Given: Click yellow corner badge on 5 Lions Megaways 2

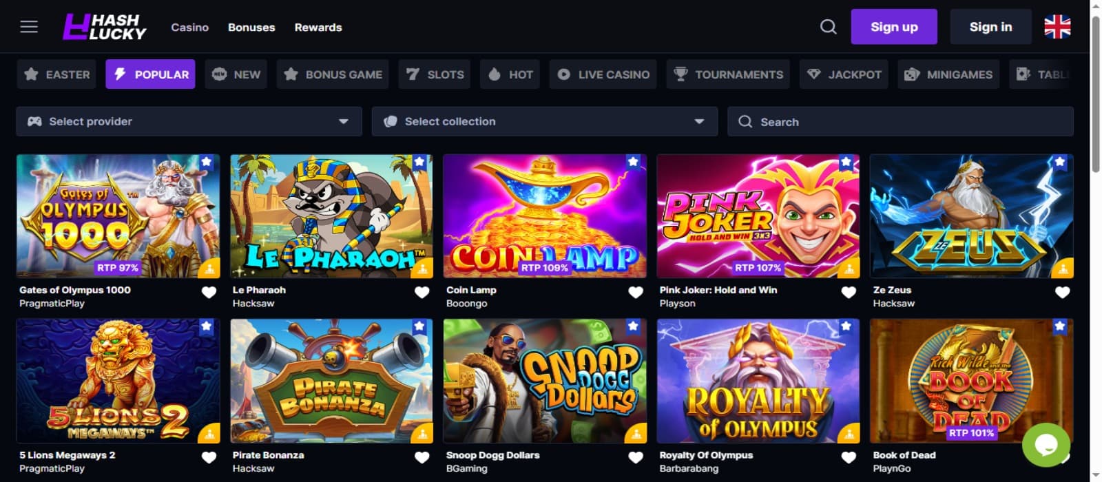Looking at the screenshot, I should point(210,434).
